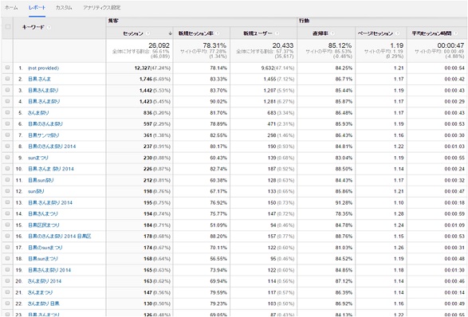Open the sun祭り keyword in row 12
This screenshot has width=468, height=317.
tap(36, 191)
